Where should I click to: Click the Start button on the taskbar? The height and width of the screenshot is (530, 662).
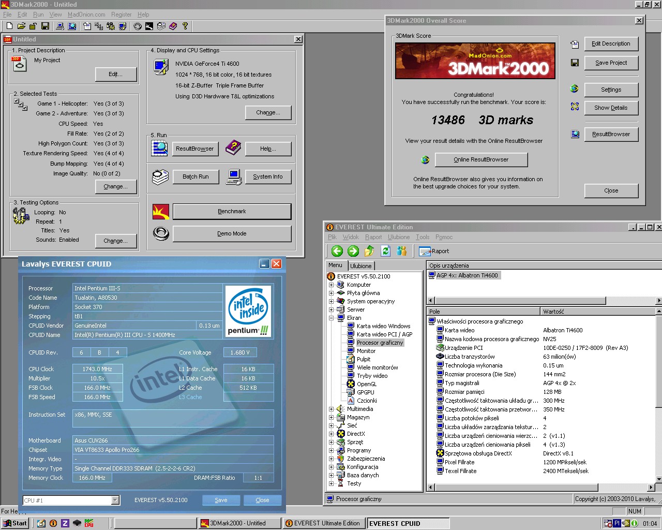[15, 523]
